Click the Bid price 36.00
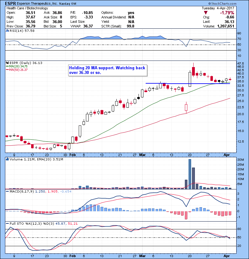The image size is (249, 259). point(57,22)
